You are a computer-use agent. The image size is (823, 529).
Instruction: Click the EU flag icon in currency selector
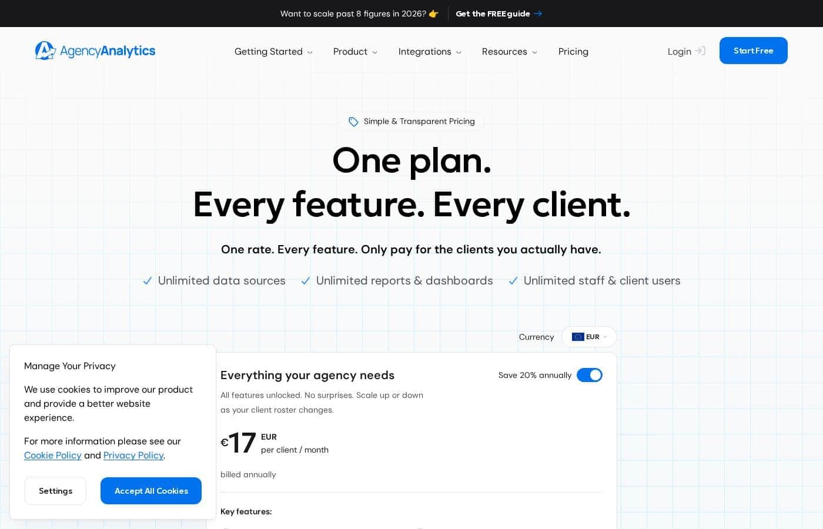point(578,337)
